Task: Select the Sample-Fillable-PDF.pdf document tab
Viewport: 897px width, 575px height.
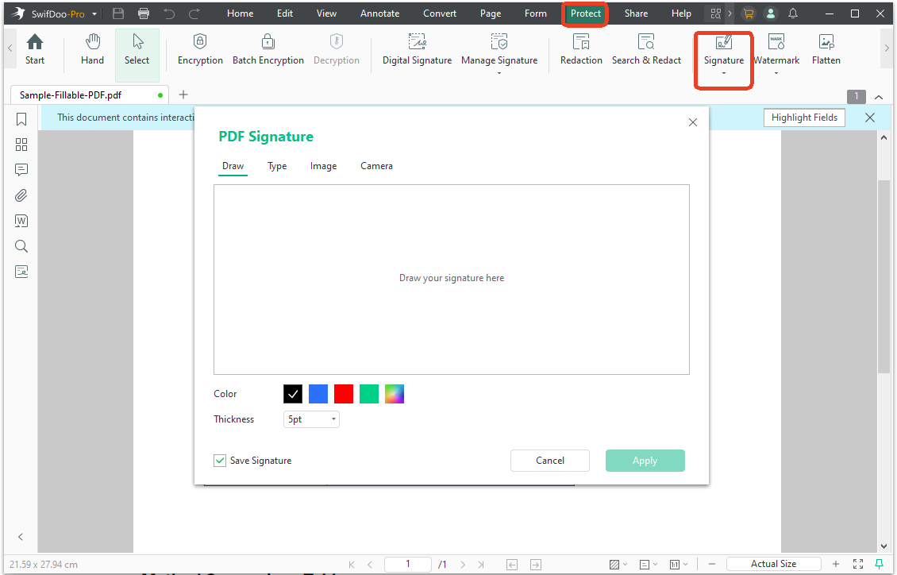Action: pyautogui.click(x=89, y=95)
